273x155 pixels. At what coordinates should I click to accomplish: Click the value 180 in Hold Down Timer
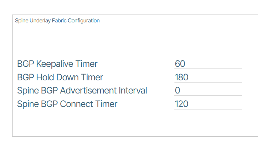181,77
